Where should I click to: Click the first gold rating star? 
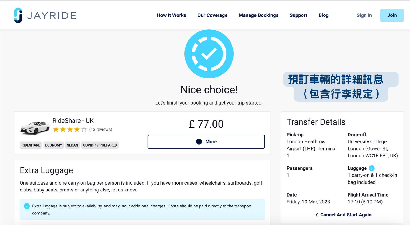(x=56, y=130)
